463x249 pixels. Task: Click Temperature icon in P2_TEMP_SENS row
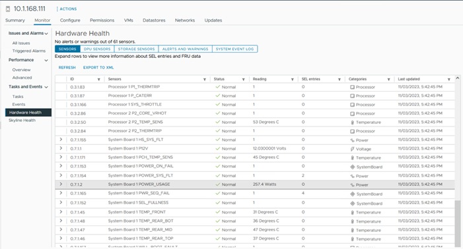[x=352, y=123]
